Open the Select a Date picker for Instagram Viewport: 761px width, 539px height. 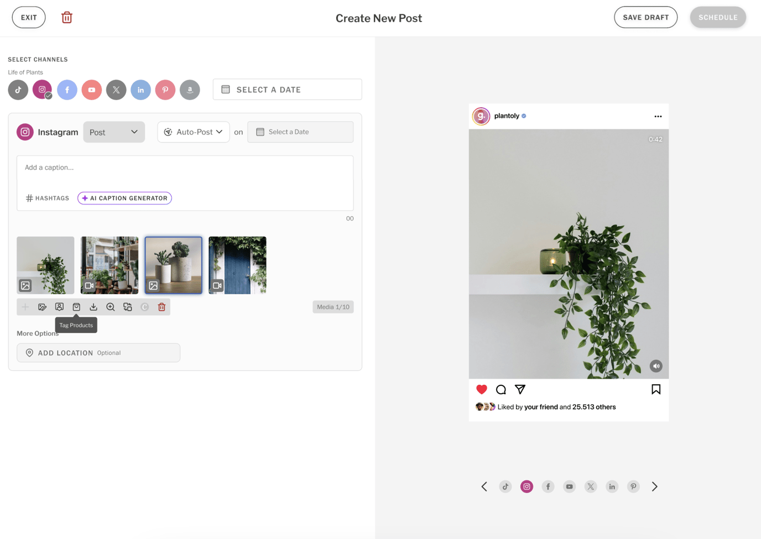[300, 132]
